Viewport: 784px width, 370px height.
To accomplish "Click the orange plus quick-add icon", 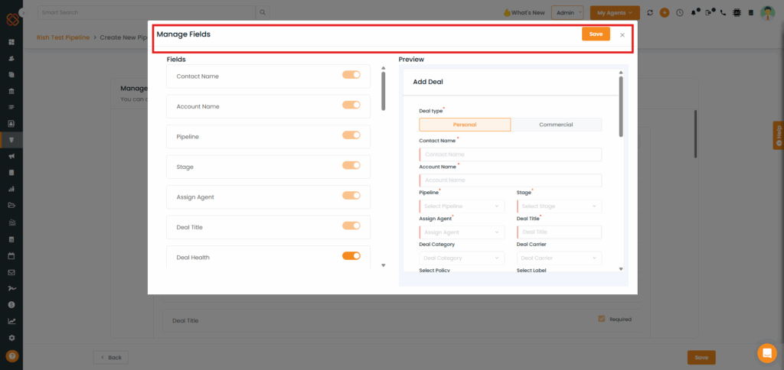I will pos(665,12).
